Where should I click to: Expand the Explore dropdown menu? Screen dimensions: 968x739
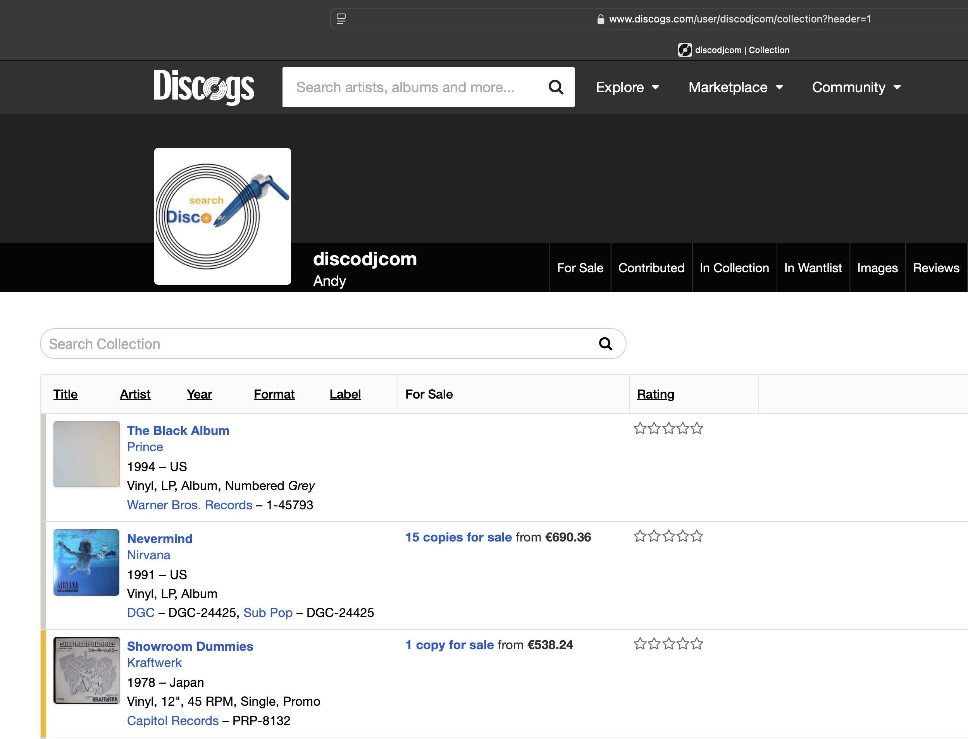[627, 87]
